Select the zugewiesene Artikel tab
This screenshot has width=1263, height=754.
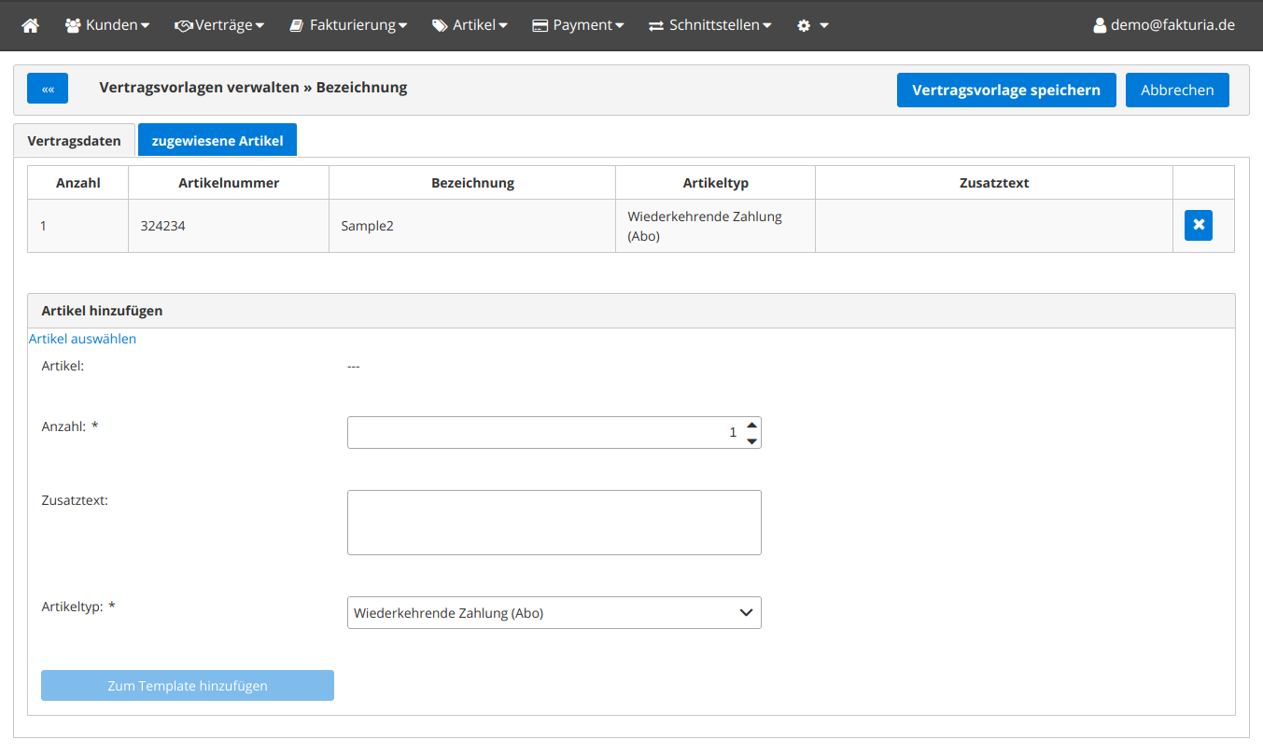point(218,141)
